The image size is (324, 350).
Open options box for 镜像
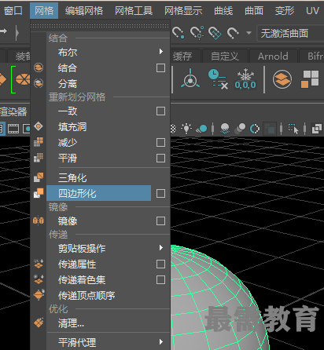[160, 221]
